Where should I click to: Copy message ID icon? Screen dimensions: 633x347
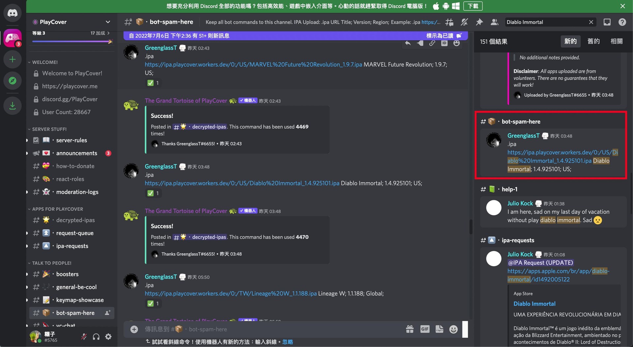444,43
